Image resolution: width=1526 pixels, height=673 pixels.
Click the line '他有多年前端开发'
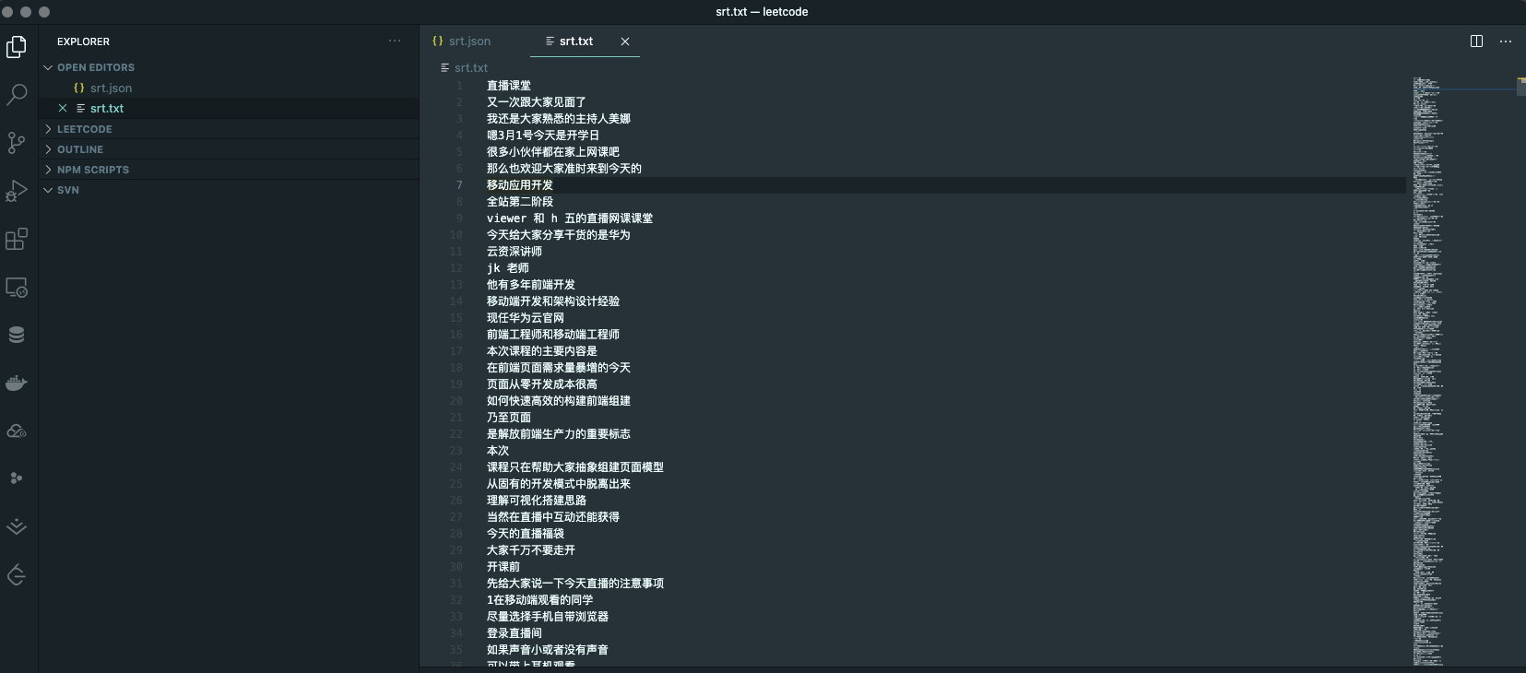point(531,284)
